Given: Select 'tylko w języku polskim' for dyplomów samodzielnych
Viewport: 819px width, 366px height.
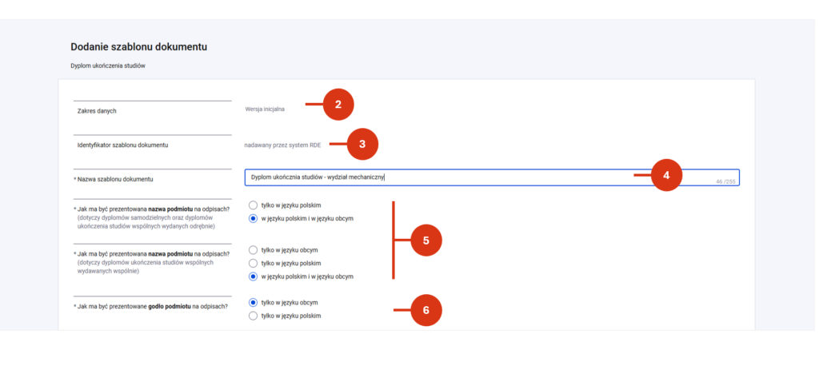Looking at the screenshot, I should pyautogui.click(x=254, y=205).
